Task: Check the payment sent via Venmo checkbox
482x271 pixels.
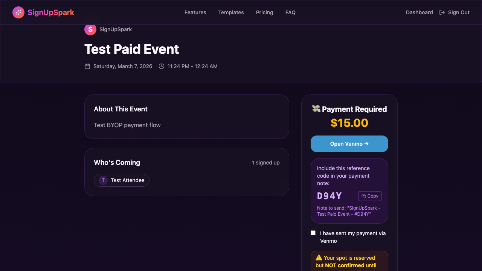Action: tap(313, 233)
